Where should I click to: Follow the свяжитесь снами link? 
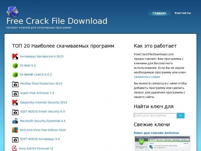pyautogui.click(x=147, y=77)
